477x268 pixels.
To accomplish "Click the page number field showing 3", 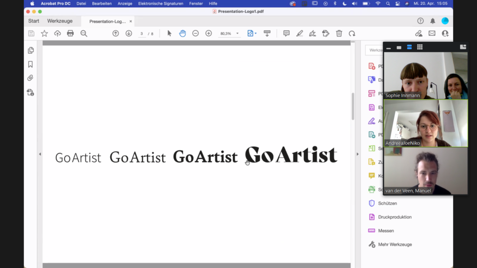I will 142,33.
